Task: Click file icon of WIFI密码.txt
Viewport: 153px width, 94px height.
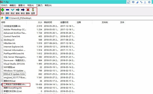Action: pyautogui.click(x=2, y=67)
